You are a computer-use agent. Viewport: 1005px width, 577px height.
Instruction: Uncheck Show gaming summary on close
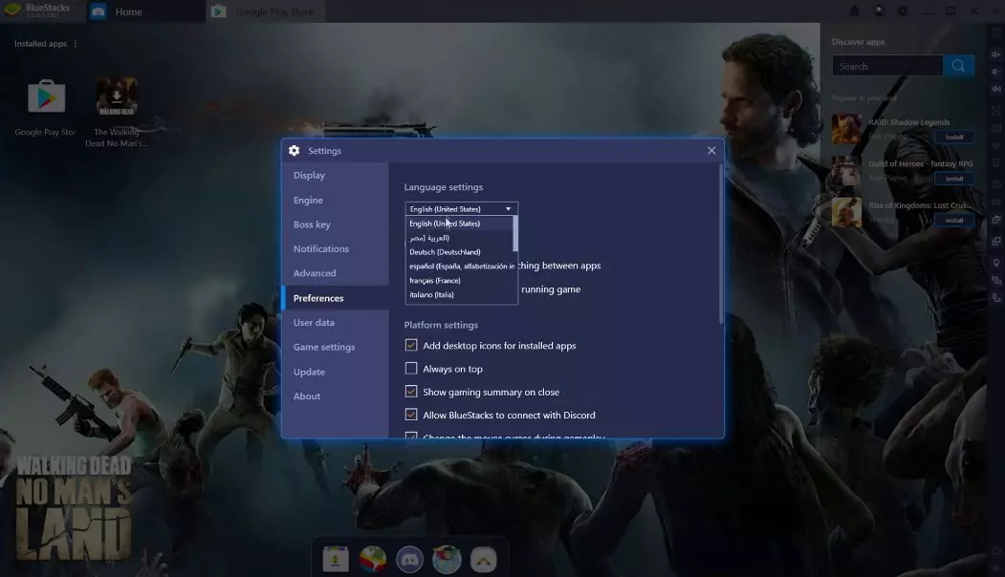tap(411, 392)
